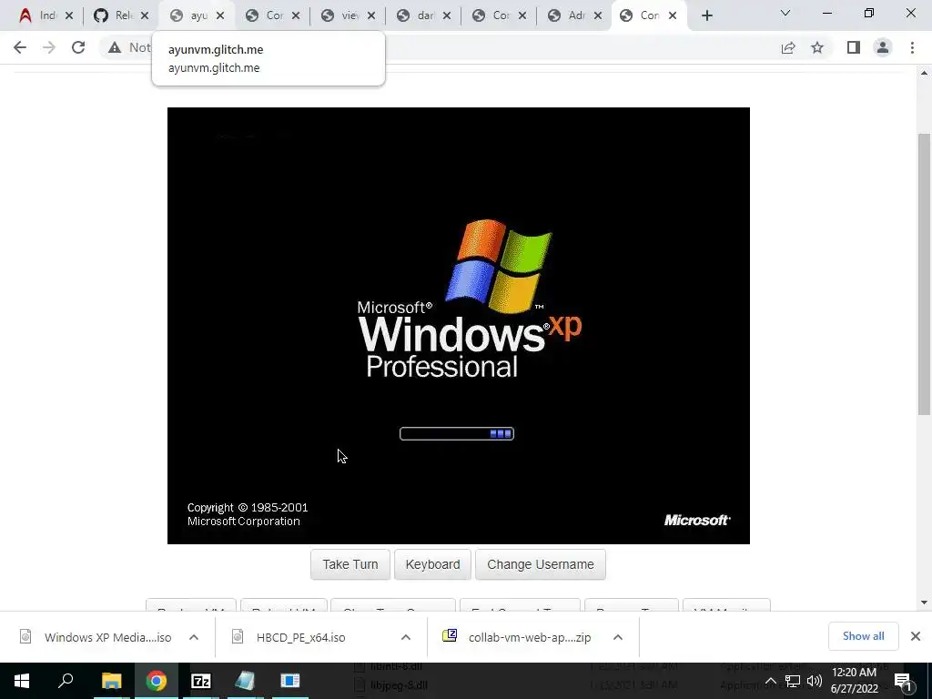Image resolution: width=932 pixels, height=699 pixels.
Task: Go back to previous page
Action: (x=20, y=47)
